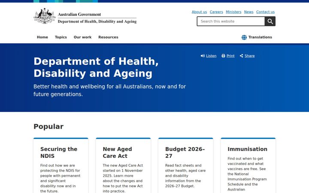
Task: Click the 'Australian Government' logo wordmark
Action: tap(79, 15)
